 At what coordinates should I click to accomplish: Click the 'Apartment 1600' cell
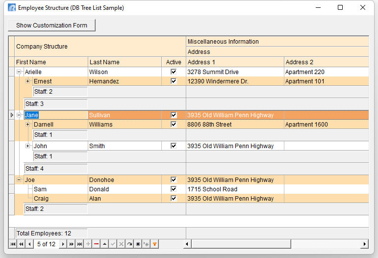(x=327, y=125)
